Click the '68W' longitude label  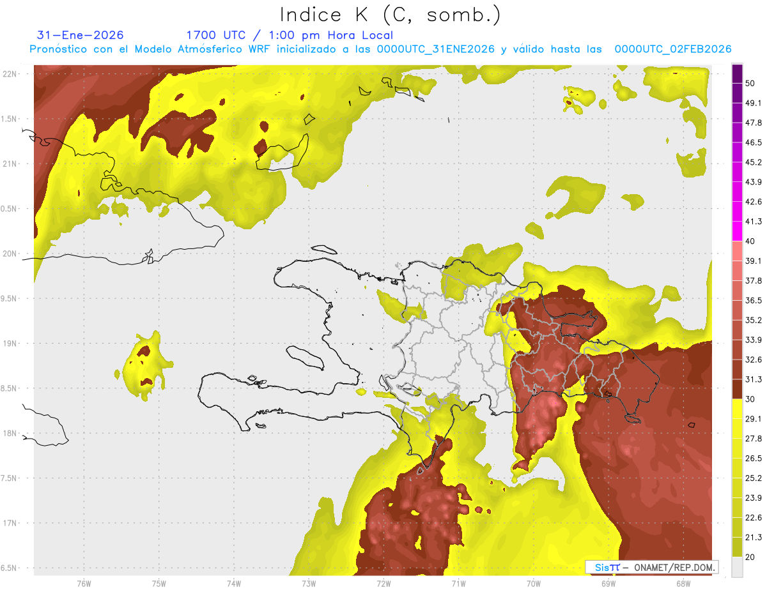[683, 583]
